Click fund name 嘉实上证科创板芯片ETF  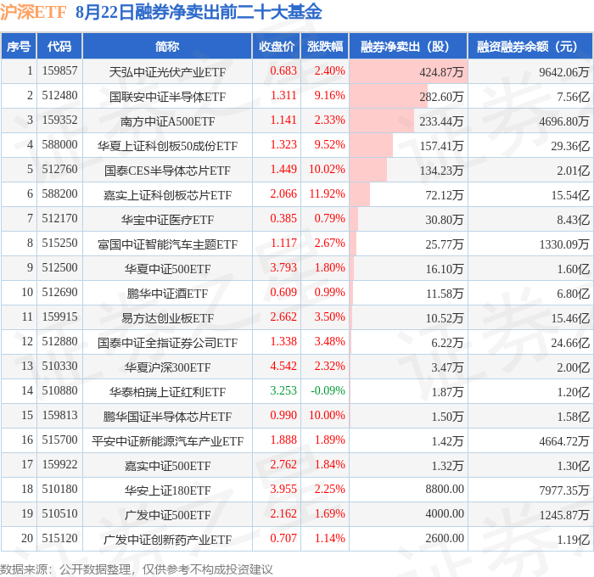(x=167, y=195)
